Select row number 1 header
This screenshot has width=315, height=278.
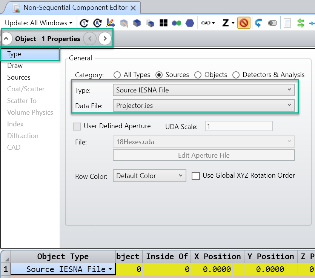(x=6, y=269)
